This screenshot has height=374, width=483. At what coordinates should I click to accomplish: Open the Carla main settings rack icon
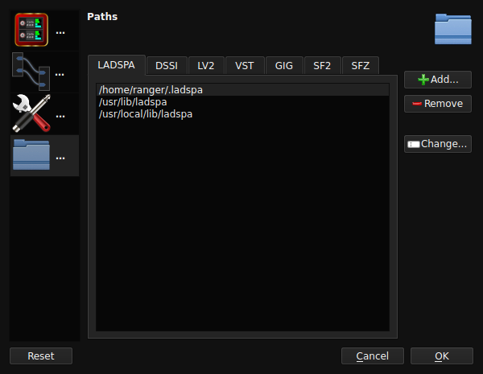tap(31, 30)
